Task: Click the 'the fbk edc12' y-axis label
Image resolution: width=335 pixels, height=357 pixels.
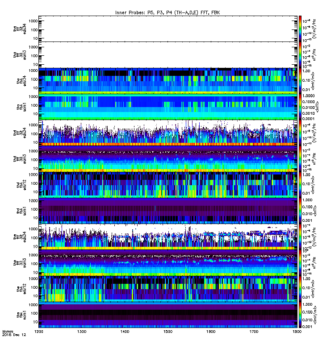Action: (21, 289)
